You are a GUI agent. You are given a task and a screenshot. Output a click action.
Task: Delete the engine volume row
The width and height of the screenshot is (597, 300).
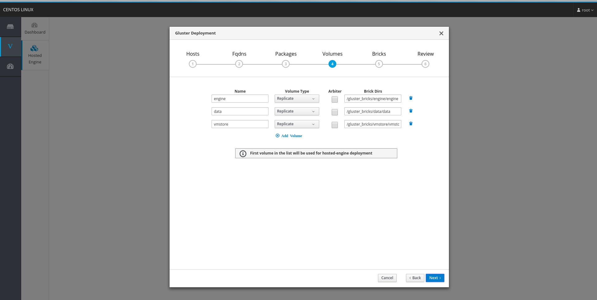pyautogui.click(x=411, y=98)
